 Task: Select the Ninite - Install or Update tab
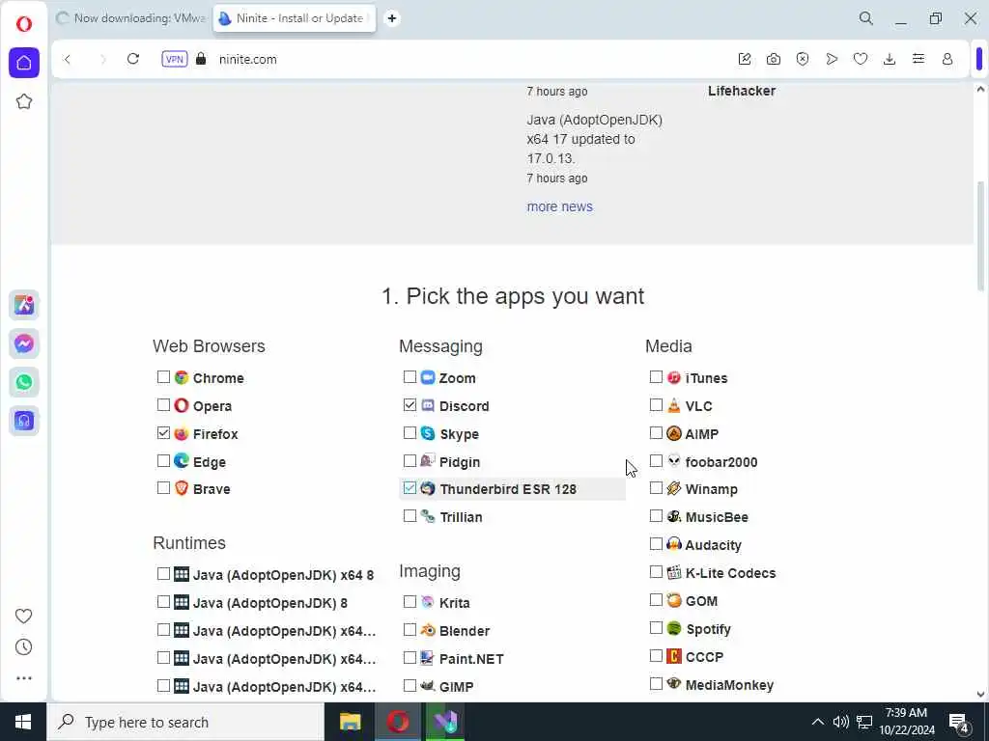point(295,18)
